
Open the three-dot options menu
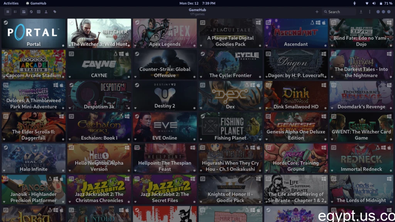coord(370,12)
